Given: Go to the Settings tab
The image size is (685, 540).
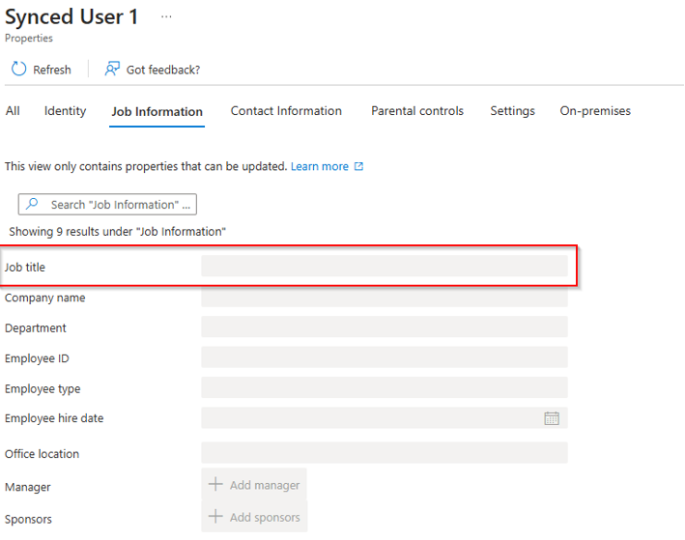Looking at the screenshot, I should tap(512, 111).
